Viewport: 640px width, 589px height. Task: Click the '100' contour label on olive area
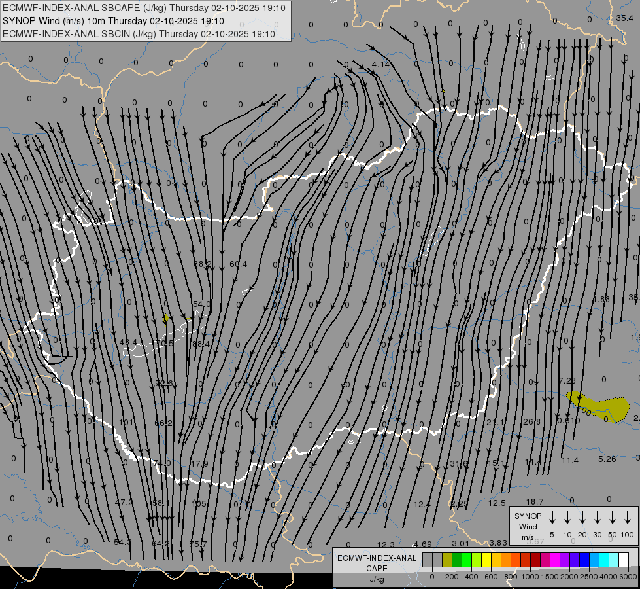tap(585, 411)
